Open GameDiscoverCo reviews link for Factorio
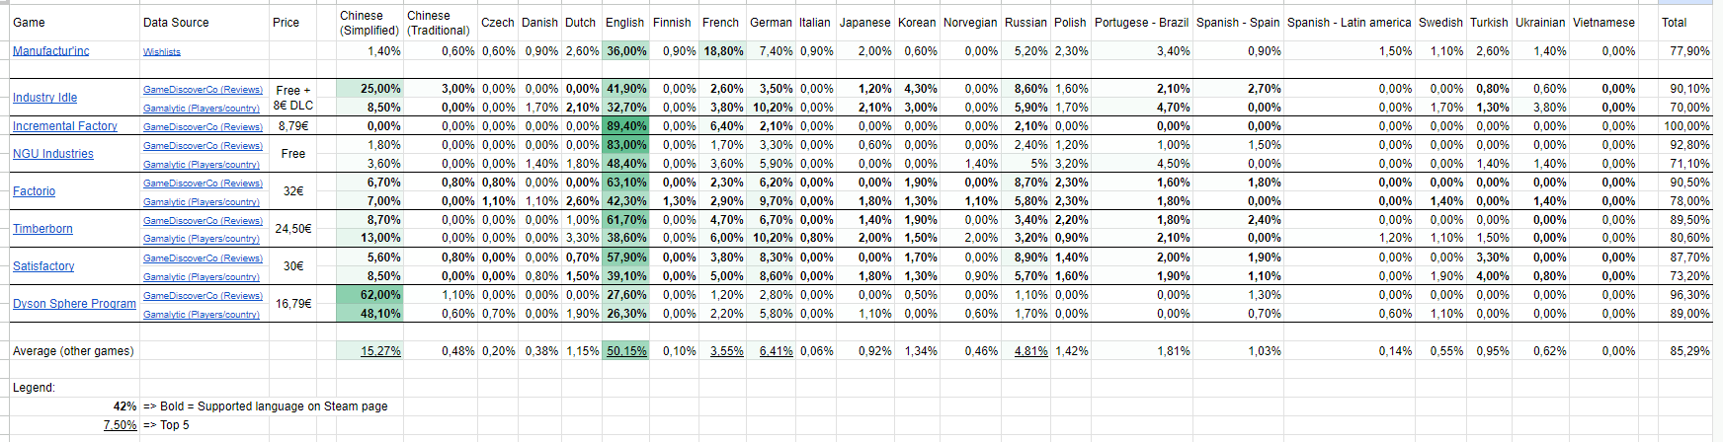The height and width of the screenshot is (442, 1723). 203,183
